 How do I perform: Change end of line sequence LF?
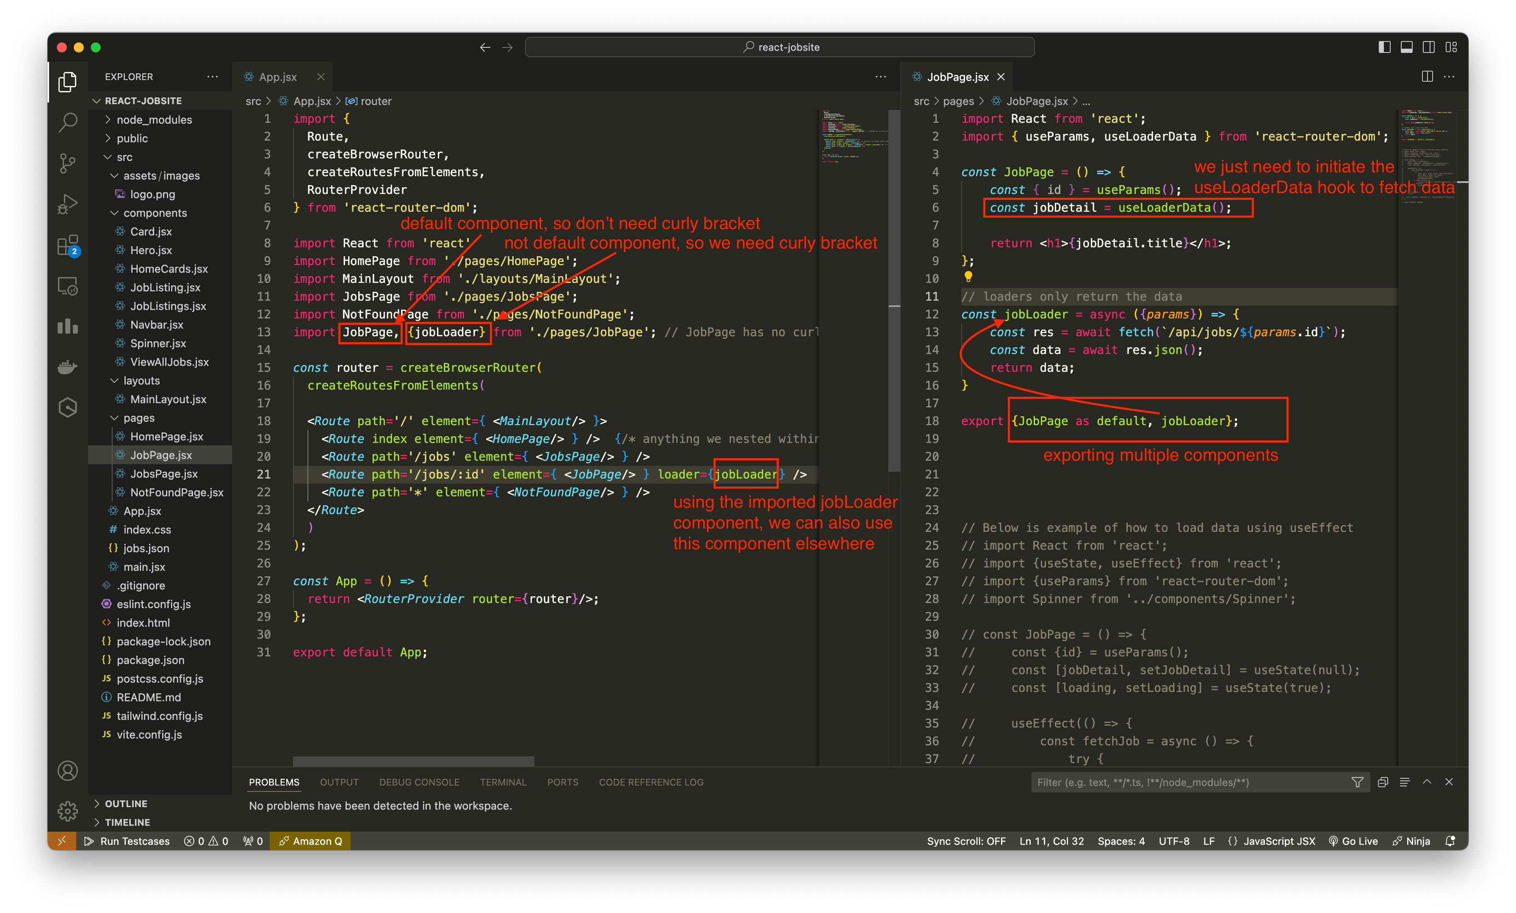[x=1209, y=841]
